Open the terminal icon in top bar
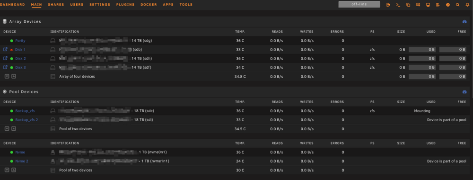The width and height of the screenshot is (473, 180). [x=398, y=5]
